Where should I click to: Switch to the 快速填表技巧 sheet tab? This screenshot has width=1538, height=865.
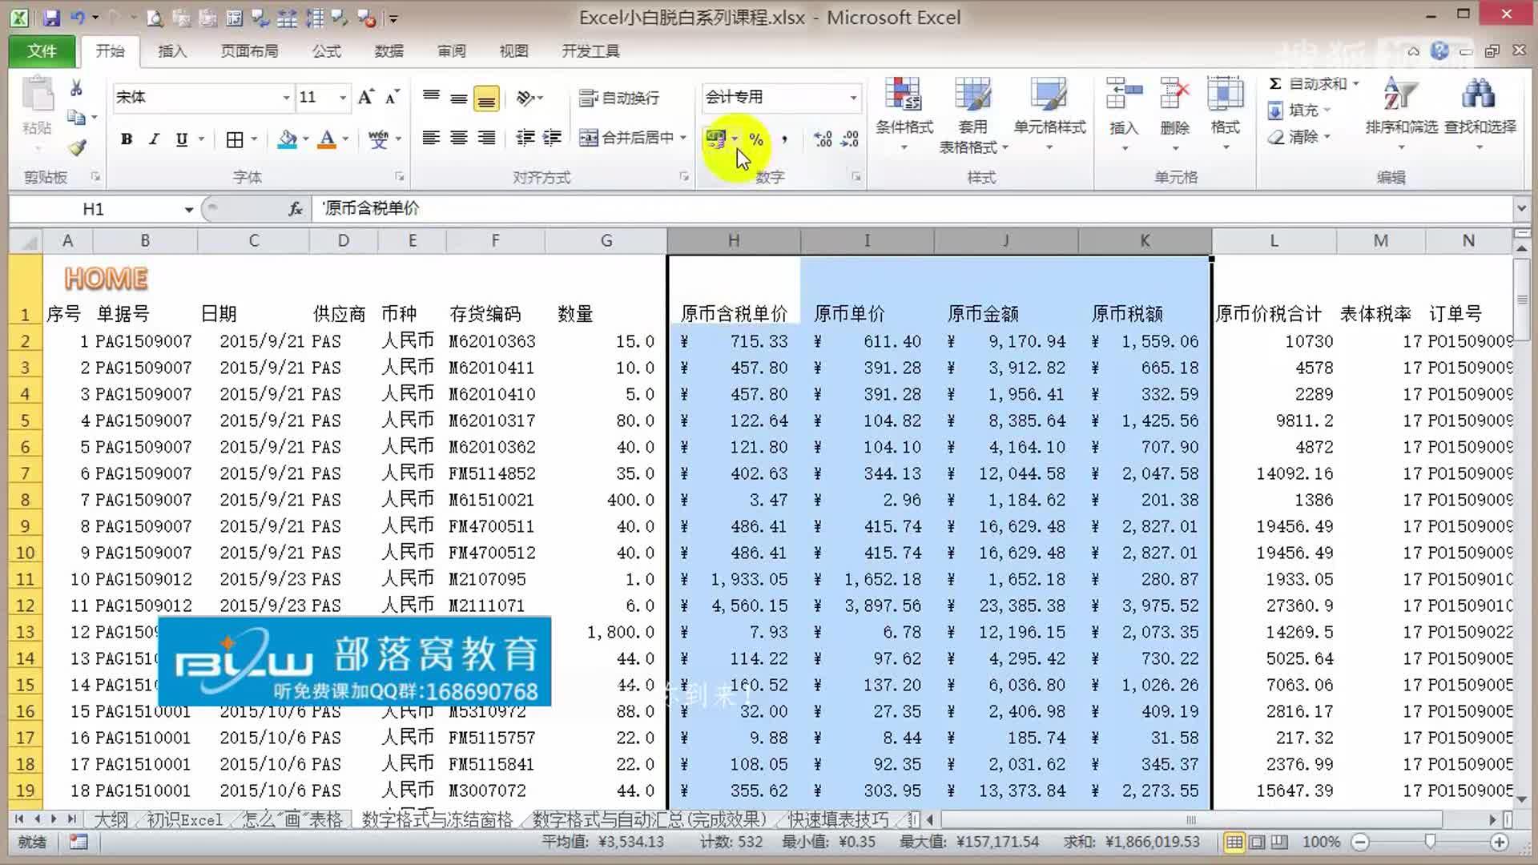(838, 820)
